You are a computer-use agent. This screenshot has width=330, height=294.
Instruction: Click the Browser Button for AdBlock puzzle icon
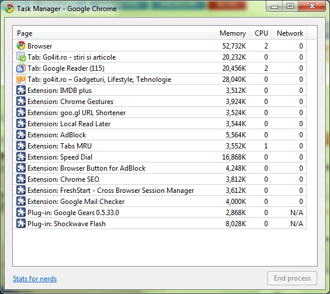pos(21,168)
